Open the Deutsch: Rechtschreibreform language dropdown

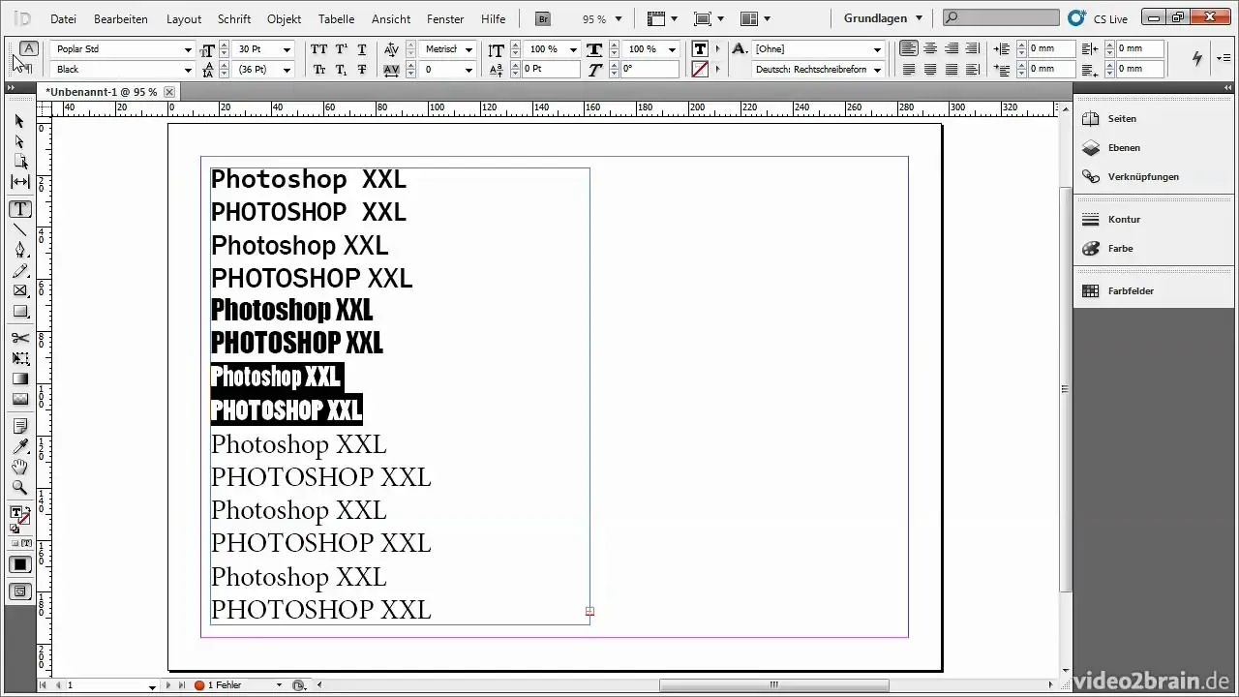tap(878, 70)
